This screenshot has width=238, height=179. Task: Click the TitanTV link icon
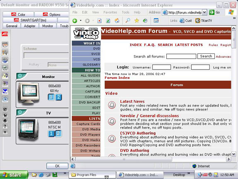197,21
